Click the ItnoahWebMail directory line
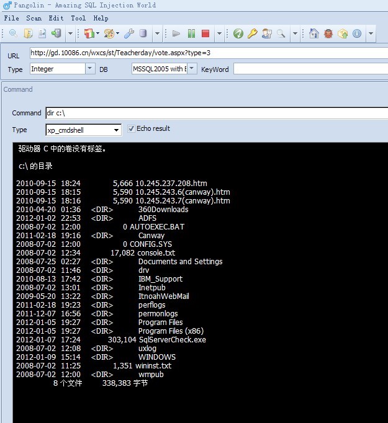The height and width of the screenshot is (423, 388). [102, 296]
